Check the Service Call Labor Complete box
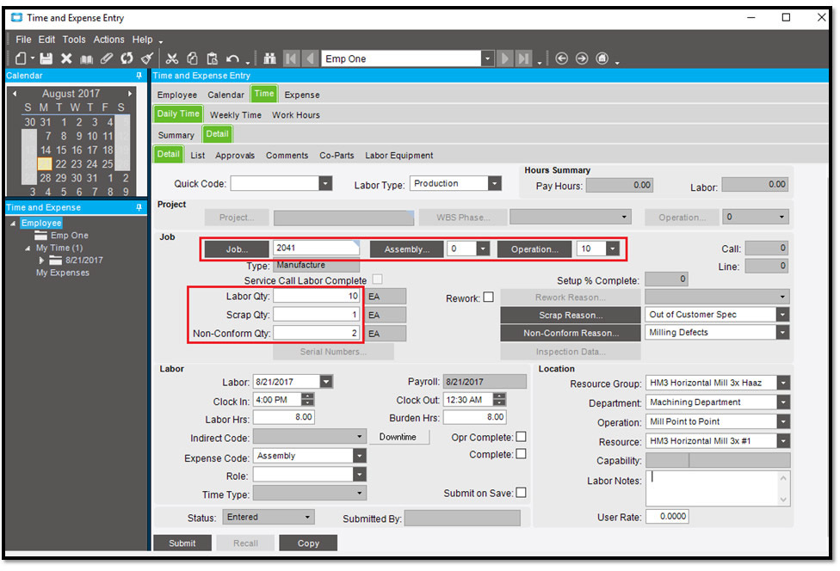This screenshot has height=571, width=840. 376,278
